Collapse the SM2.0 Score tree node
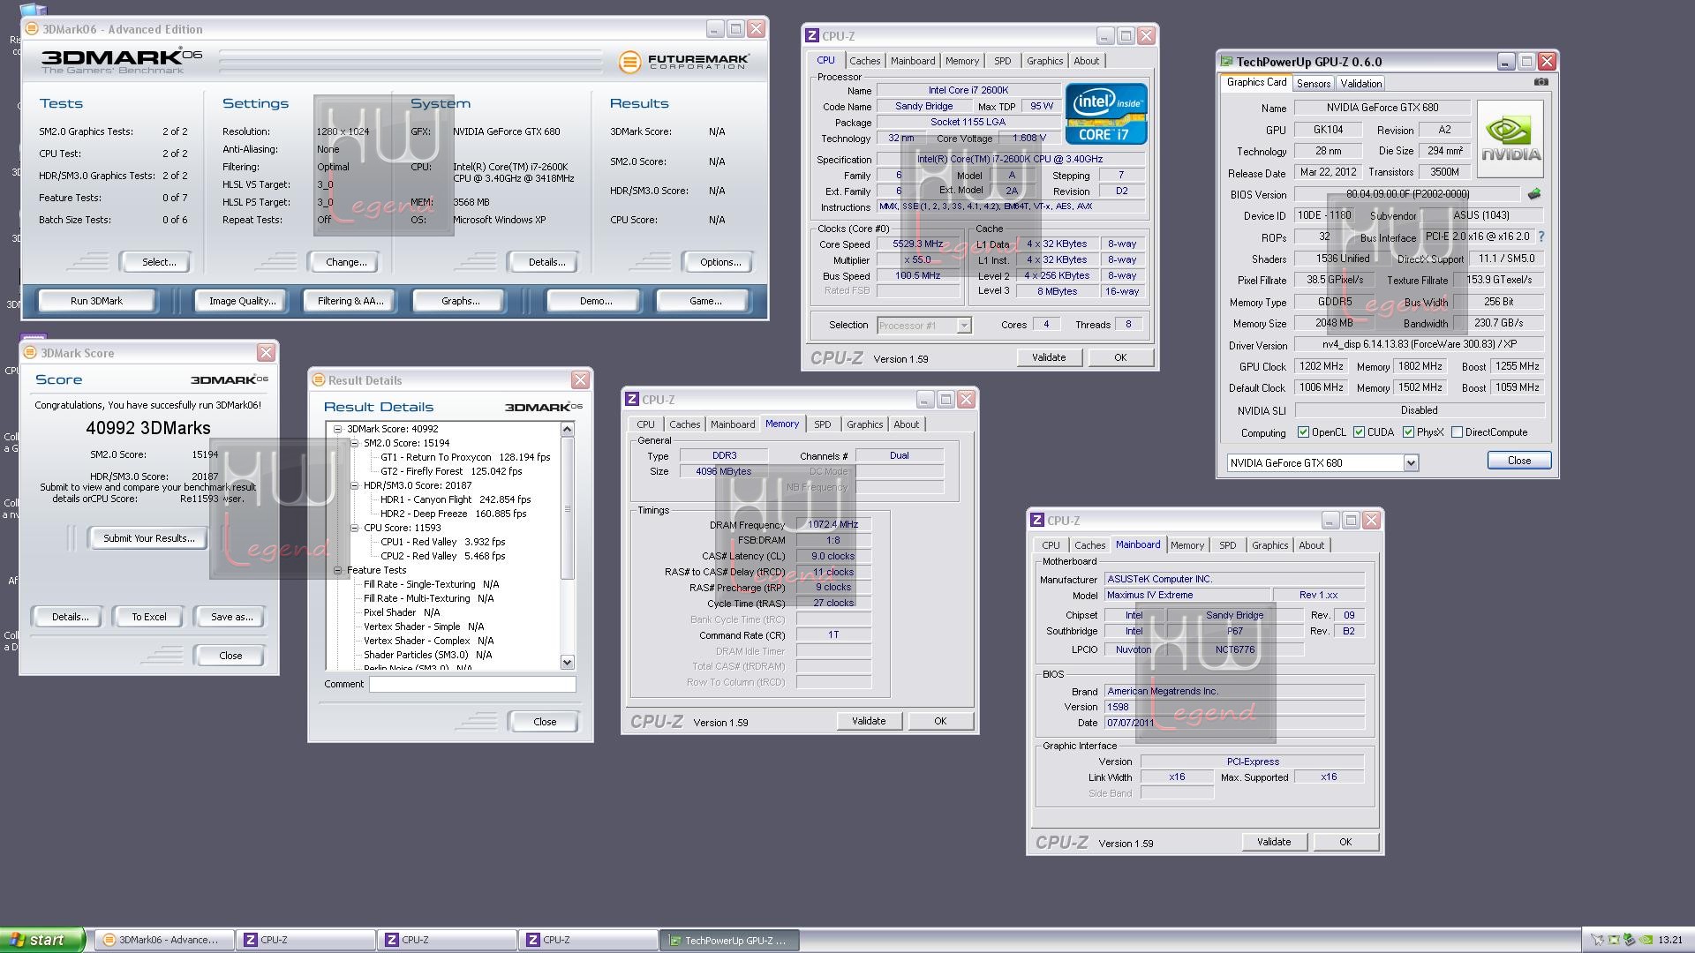Viewport: 1695px width, 953px height. pyautogui.click(x=354, y=443)
